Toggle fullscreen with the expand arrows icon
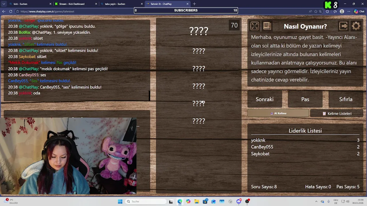The width and height of the screenshot is (367, 206). coord(254,26)
